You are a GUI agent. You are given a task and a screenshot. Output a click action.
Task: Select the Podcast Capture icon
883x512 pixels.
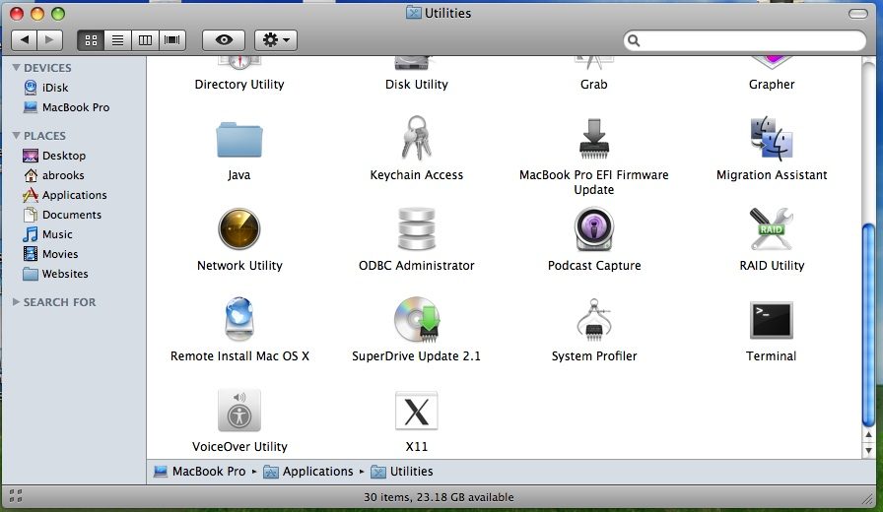tap(594, 229)
